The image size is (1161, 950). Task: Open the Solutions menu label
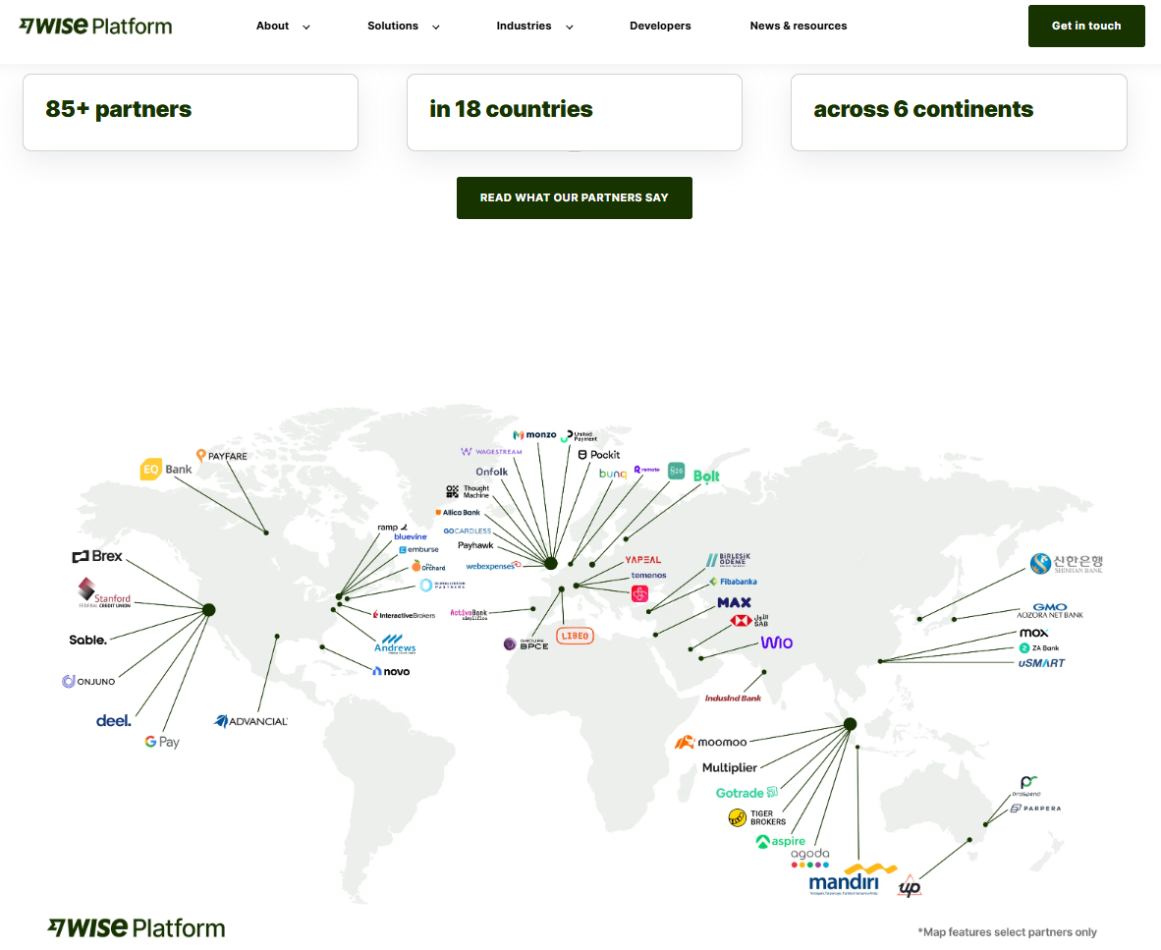(393, 26)
